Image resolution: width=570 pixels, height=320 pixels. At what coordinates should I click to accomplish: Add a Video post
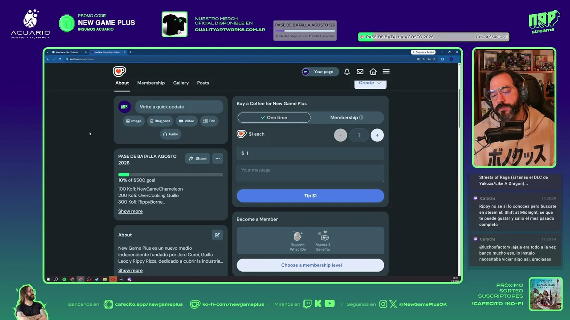click(187, 121)
